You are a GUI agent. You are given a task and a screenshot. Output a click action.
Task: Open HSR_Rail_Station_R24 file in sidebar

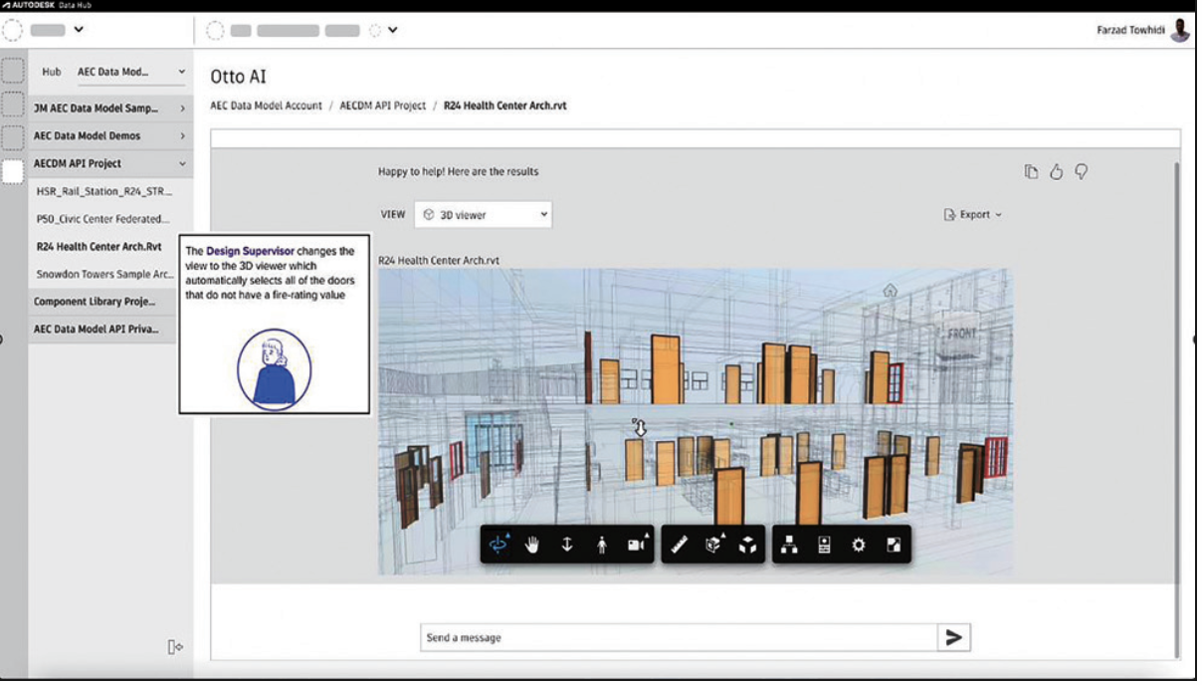click(104, 191)
